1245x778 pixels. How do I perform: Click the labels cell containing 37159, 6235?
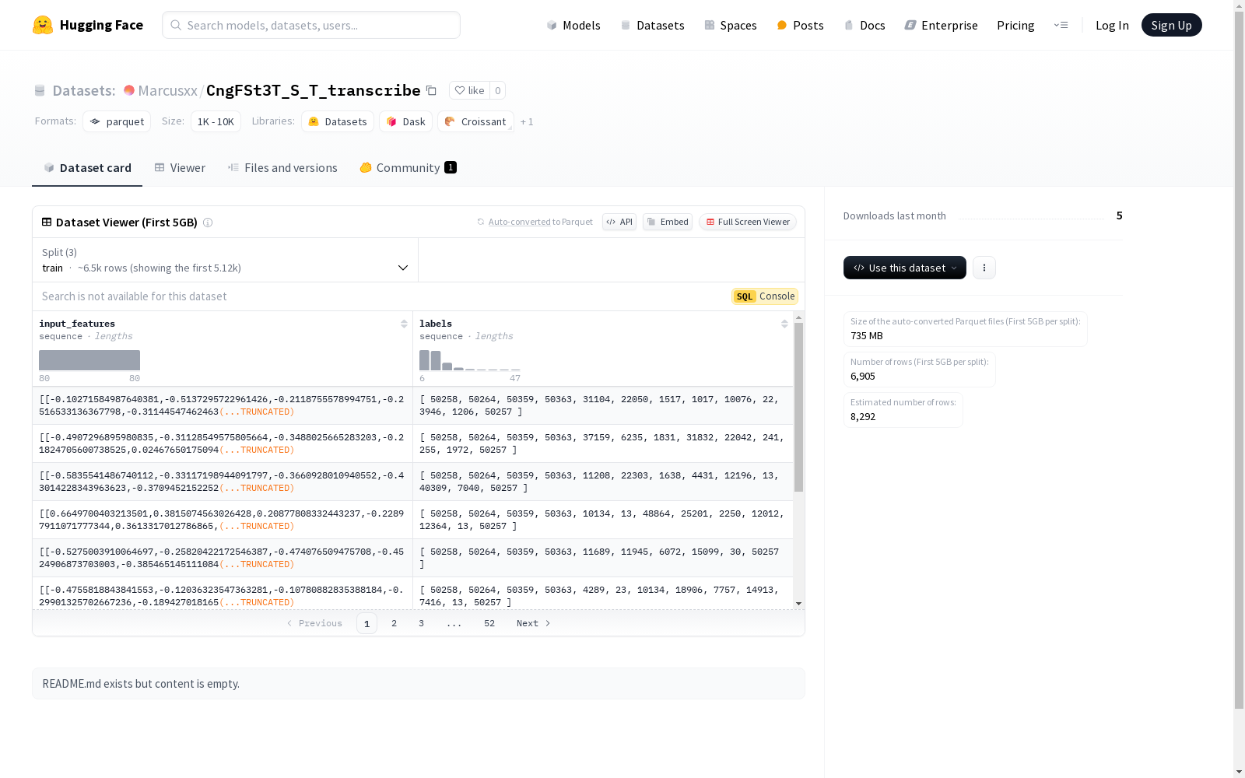(603, 443)
